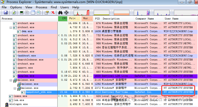Open the Find menu
198x107 pixels.
54,7
